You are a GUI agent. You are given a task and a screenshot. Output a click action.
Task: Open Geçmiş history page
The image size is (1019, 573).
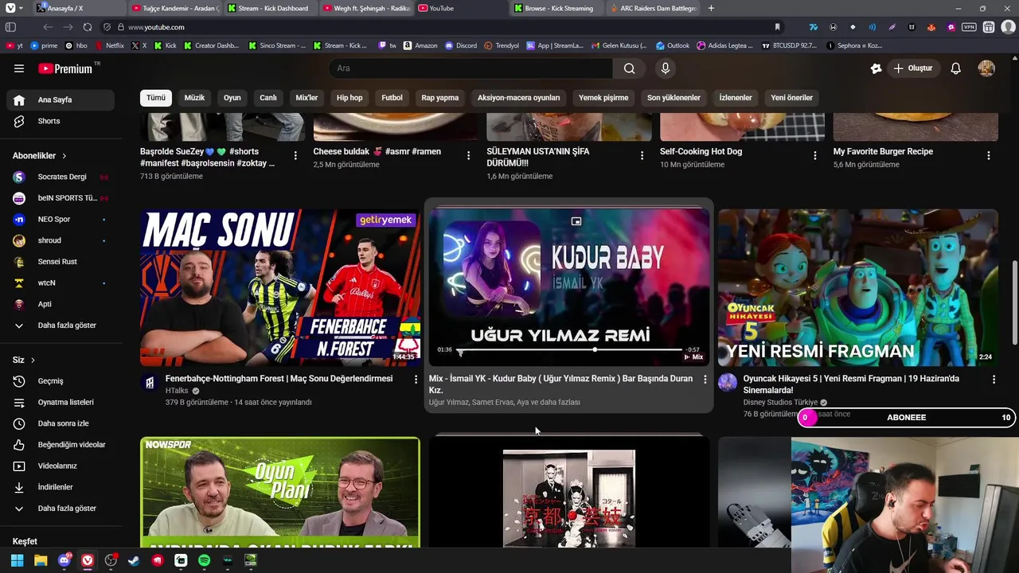click(61, 381)
